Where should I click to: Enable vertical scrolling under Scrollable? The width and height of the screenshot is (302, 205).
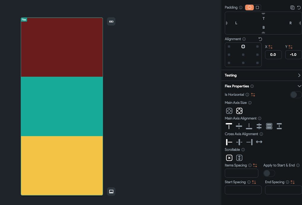(239, 158)
